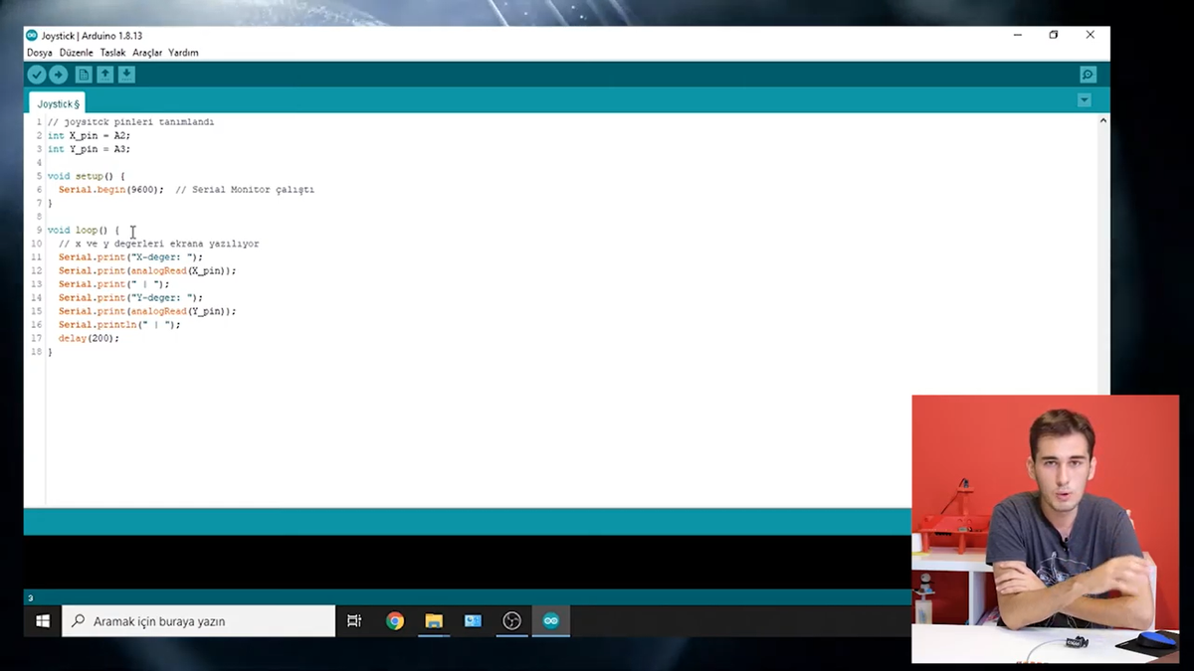The width and height of the screenshot is (1194, 671).
Task: Open the Araçlar menu
Action: [x=147, y=53]
